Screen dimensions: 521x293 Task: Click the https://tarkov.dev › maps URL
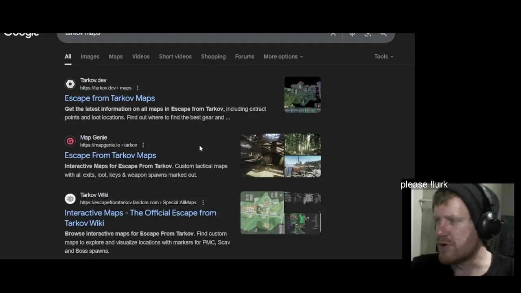tap(106, 88)
